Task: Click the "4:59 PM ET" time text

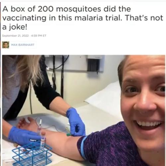Action: [39, 36]
